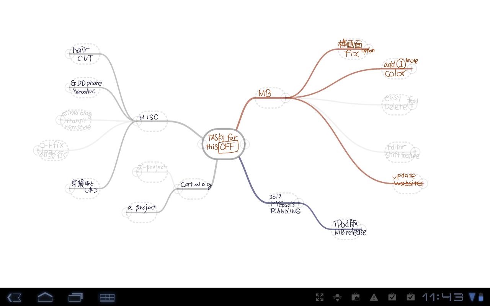This screenshot has width=490, height=306.
Task: Select the faded 'x-project' node
Action: [152, 172]
